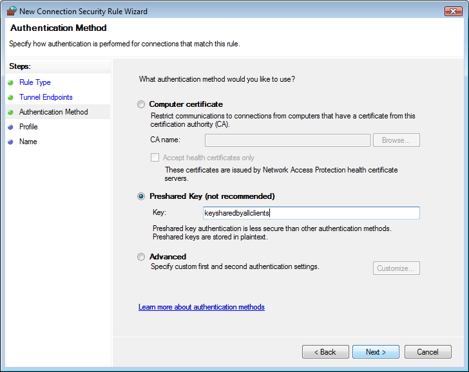Click the blue bullet beside Profile
This screenshot has width=469, height=372.
10,127
